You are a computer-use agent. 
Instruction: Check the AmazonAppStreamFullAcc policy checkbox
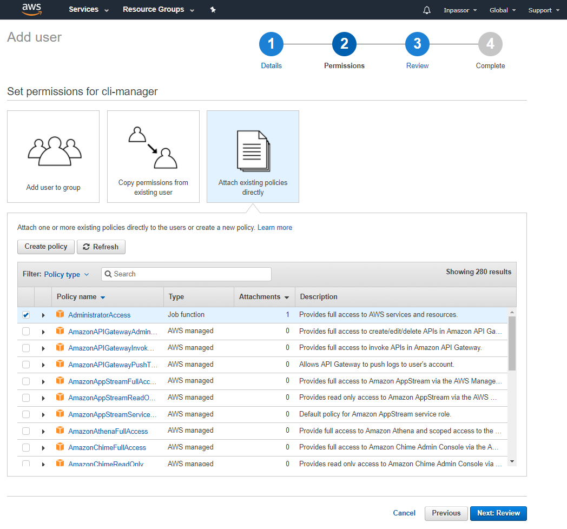26,381
